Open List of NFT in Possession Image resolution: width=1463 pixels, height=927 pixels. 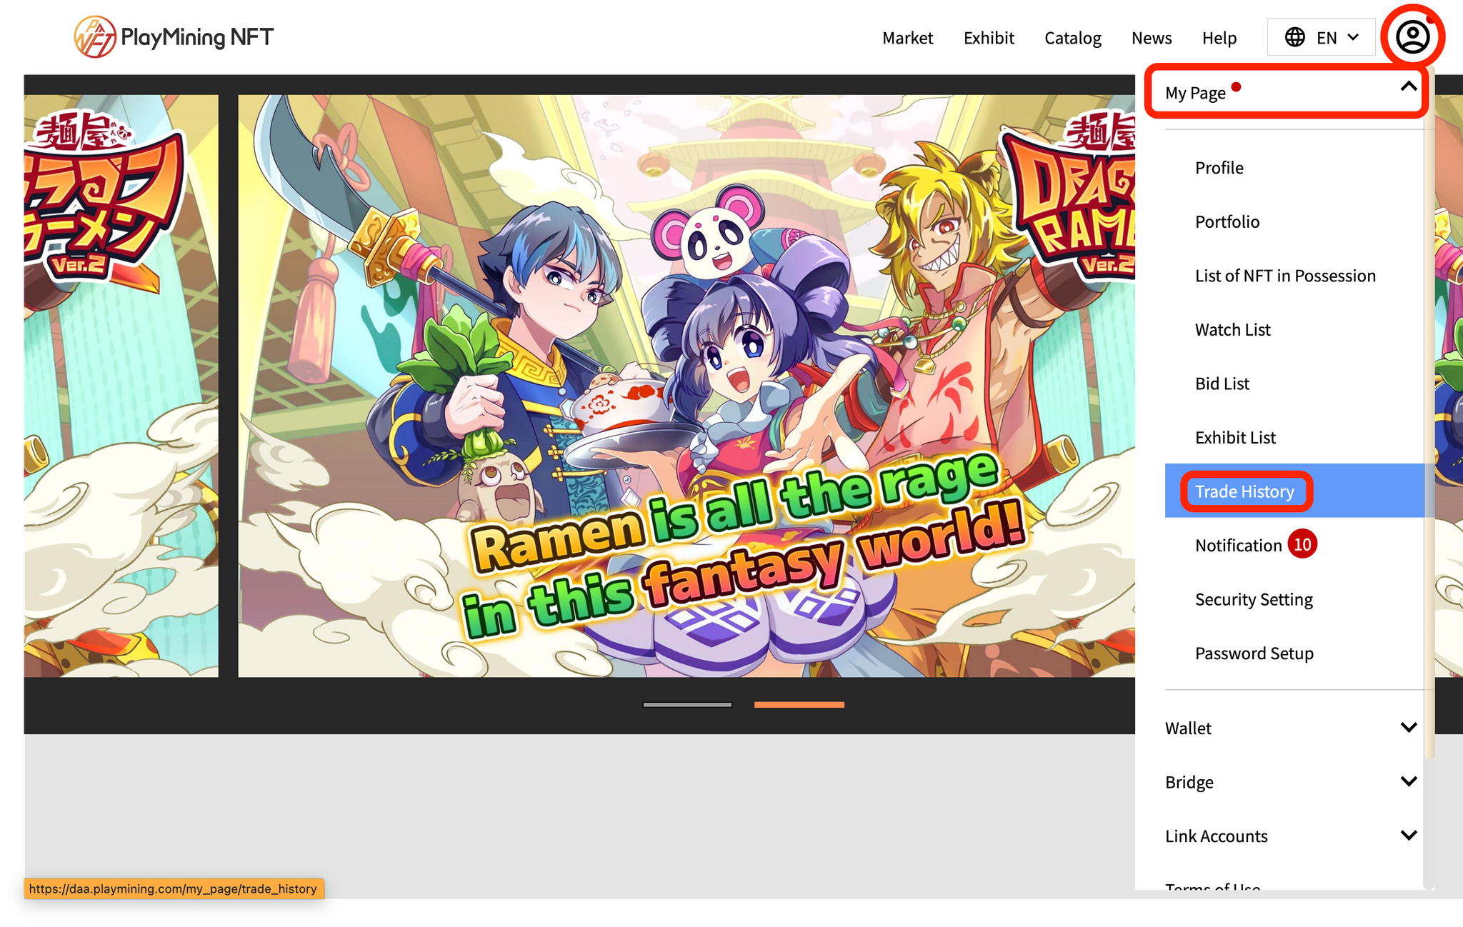coord(1285,276)
